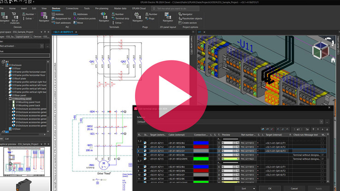The image size is (340, 191).
Task: Play the video with the red button
Action: coord(171,96)
